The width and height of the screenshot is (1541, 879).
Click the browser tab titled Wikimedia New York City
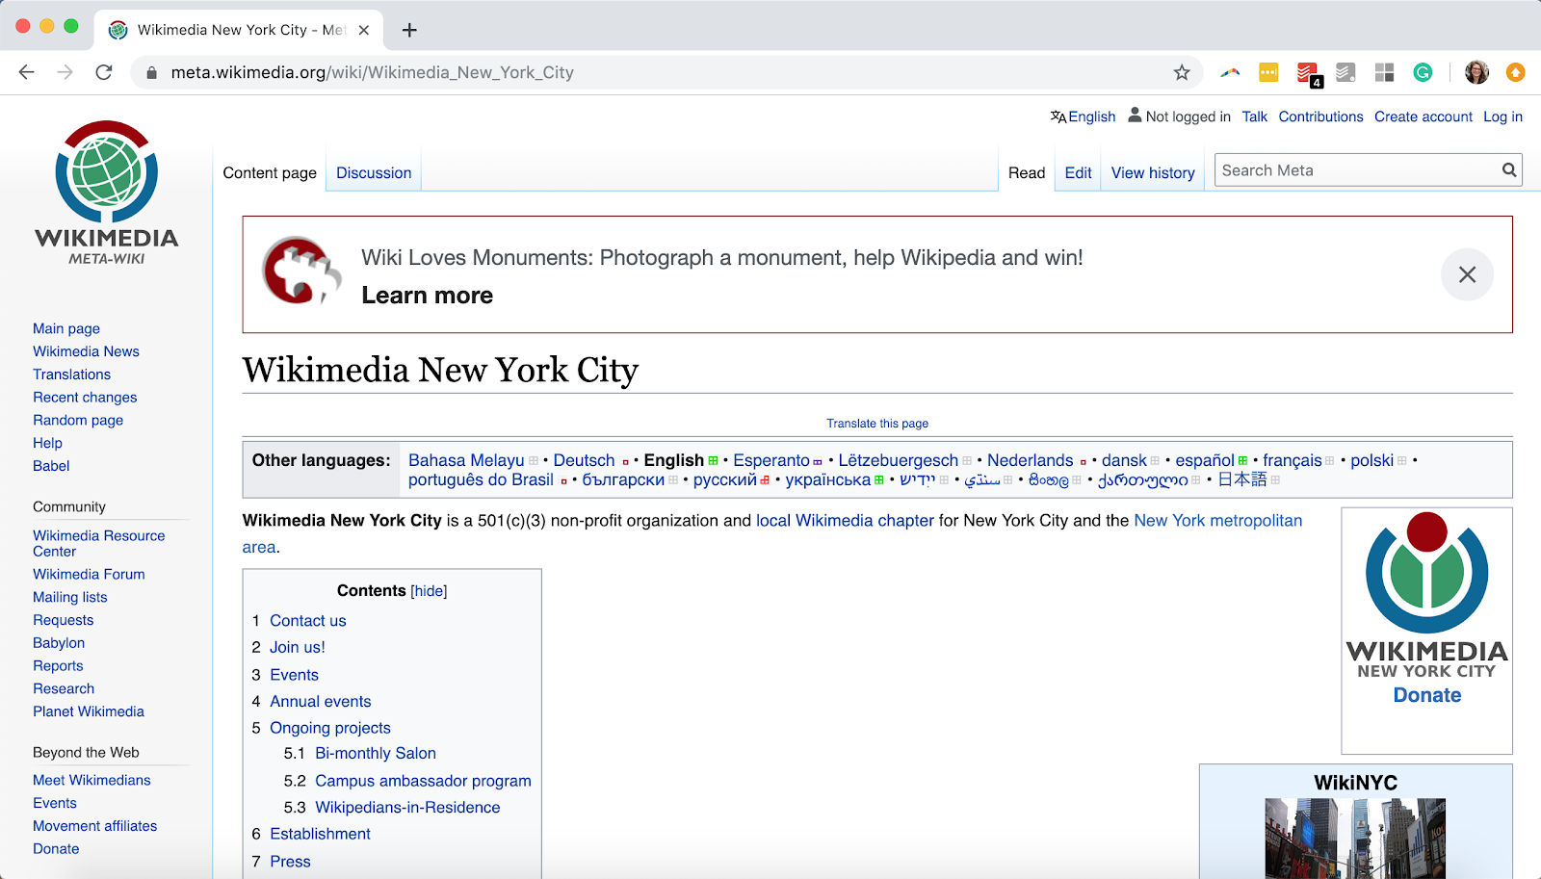(x=240, y=30)
